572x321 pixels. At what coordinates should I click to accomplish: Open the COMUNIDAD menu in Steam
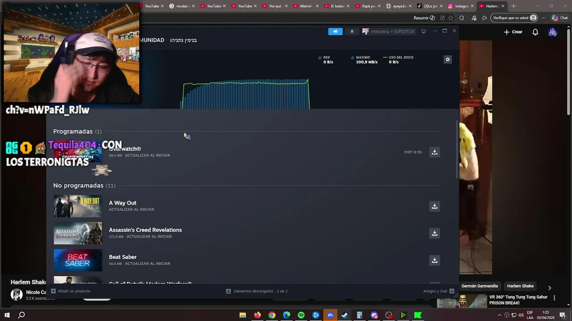(151, 40)
